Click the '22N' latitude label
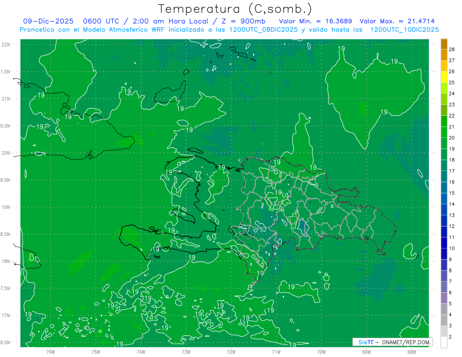This screenshot has width=462, height=357. (6, 45)
